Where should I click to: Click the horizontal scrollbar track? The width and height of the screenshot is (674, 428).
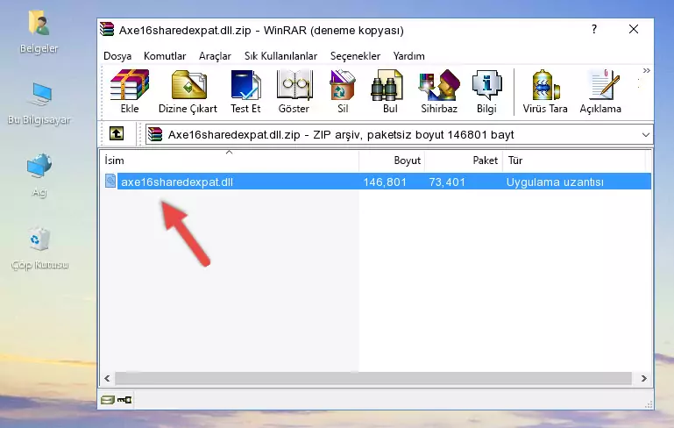(373, 379)
